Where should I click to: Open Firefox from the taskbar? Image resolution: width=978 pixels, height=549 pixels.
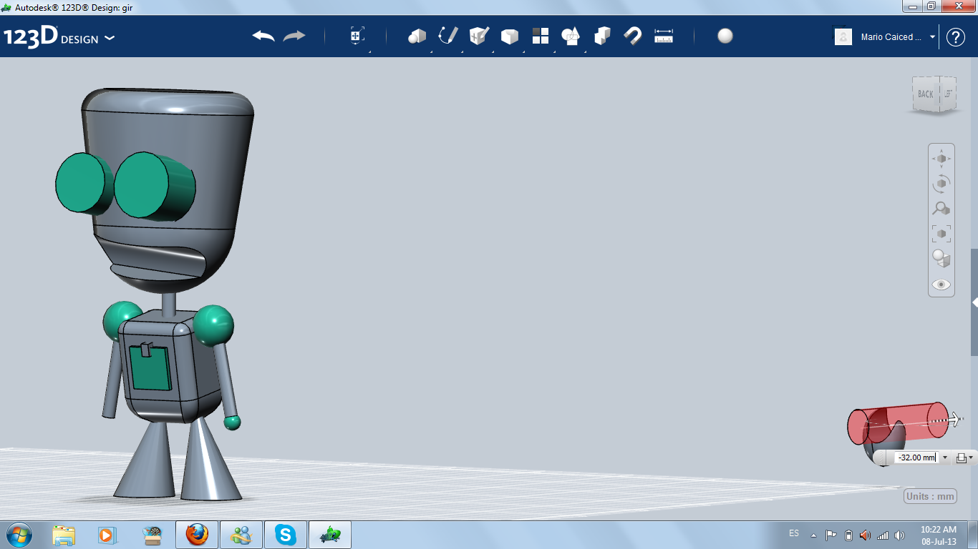[x=196, y=535]
